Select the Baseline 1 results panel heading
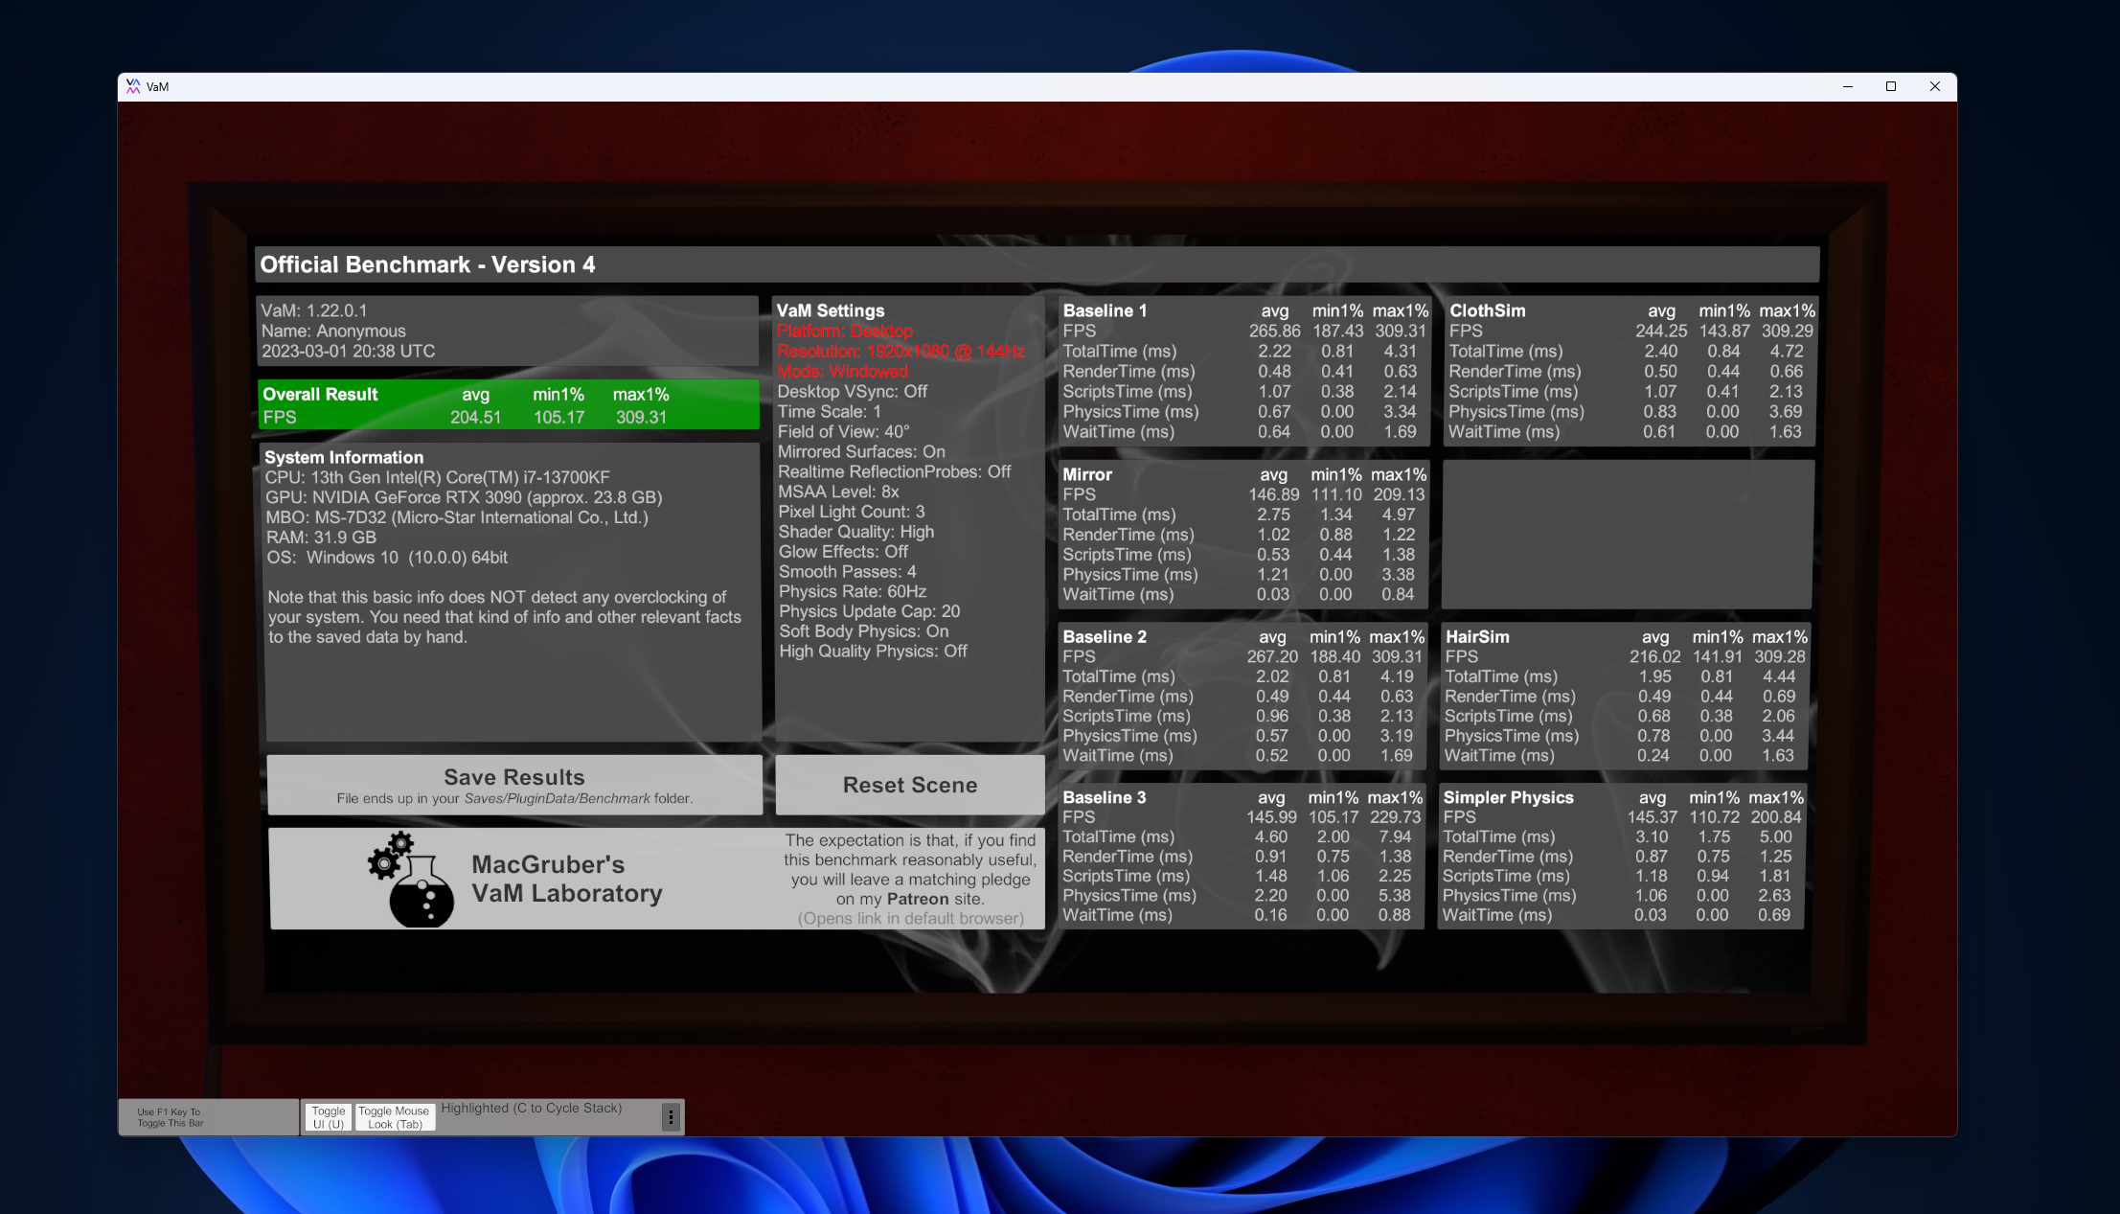This screenshot has width=2120, height=1214. tap(1104, 310)
